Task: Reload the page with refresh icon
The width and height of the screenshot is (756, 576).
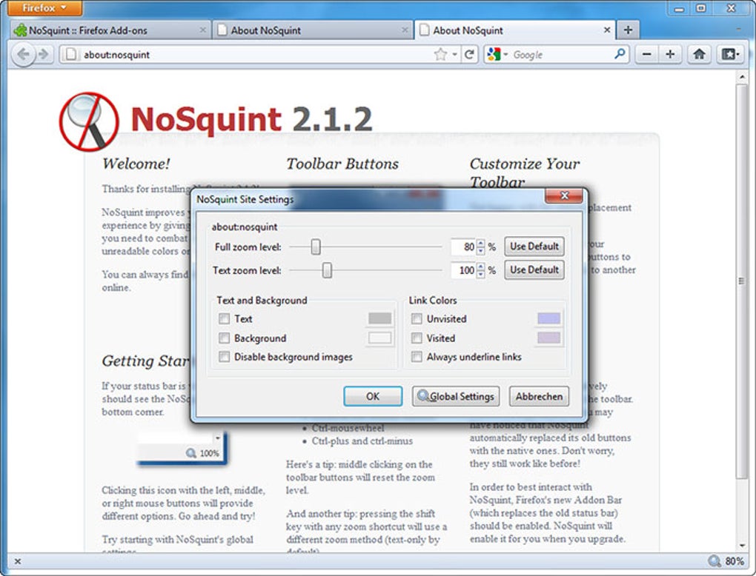Action: [469, 55]
